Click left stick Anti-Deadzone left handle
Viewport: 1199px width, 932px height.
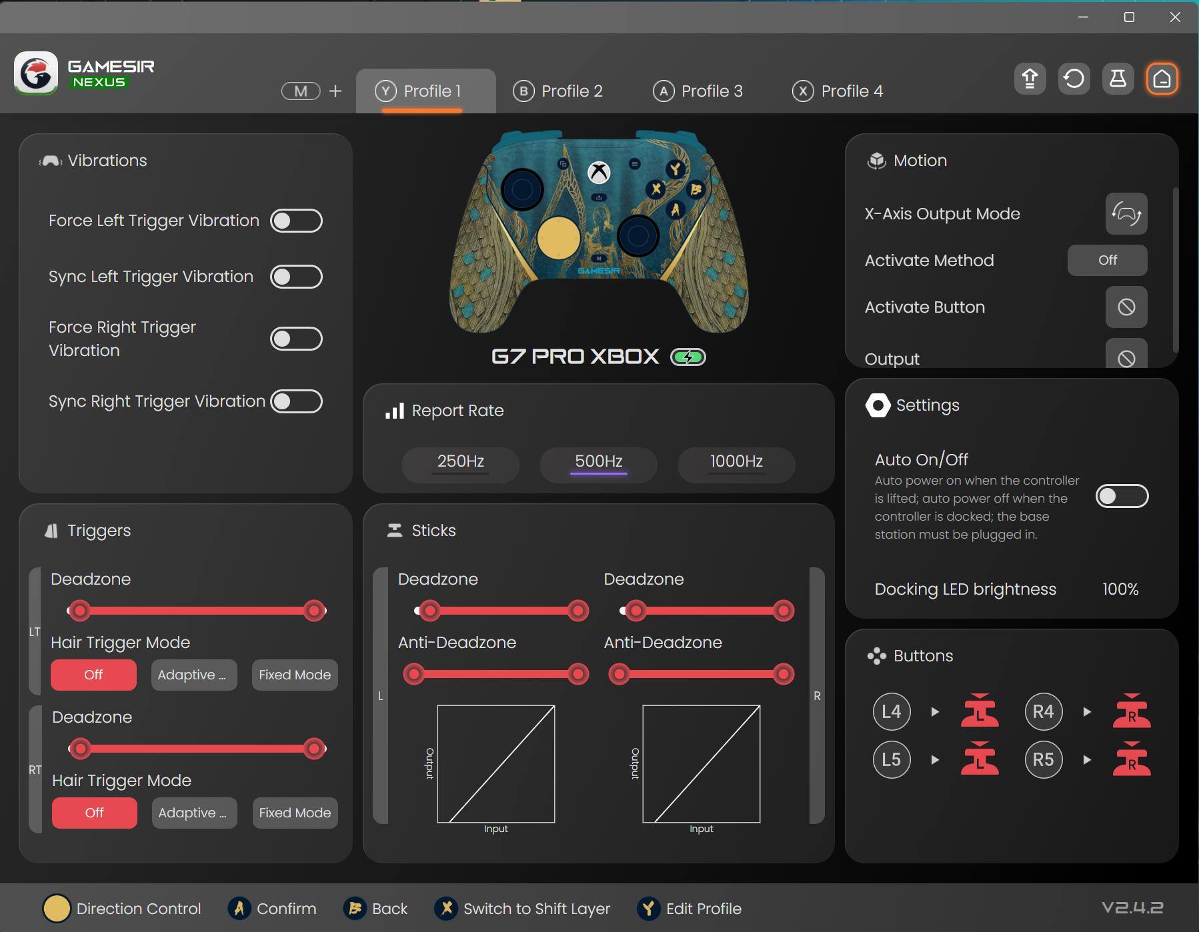pyautogui.click(x=414, y=674)
